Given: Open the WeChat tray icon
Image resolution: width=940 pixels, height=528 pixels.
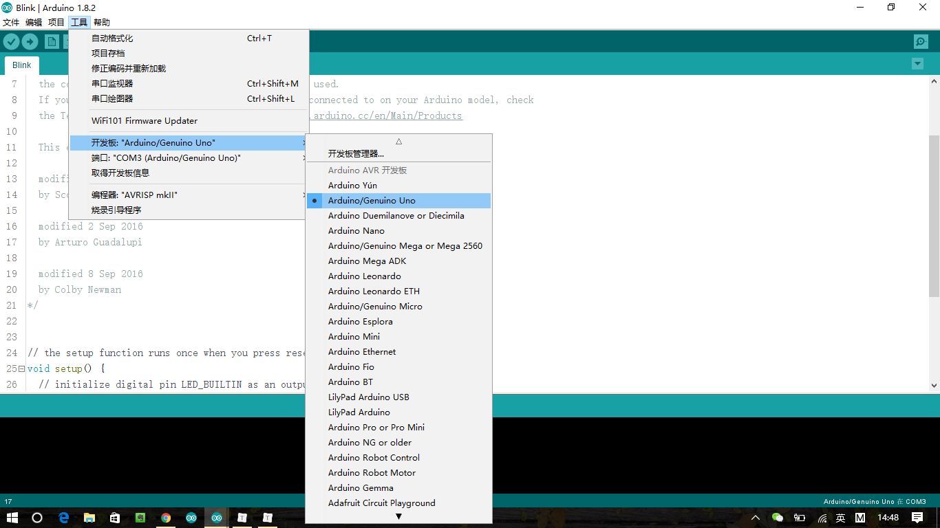Looking at the screenshot, I should point(778,518).
